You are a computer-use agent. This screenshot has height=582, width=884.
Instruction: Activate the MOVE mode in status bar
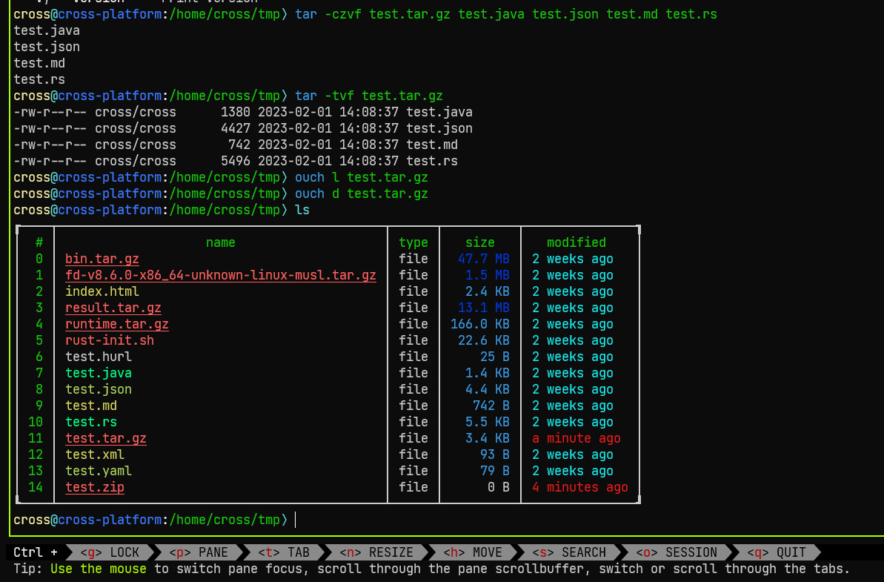click(x=473, y=552)
